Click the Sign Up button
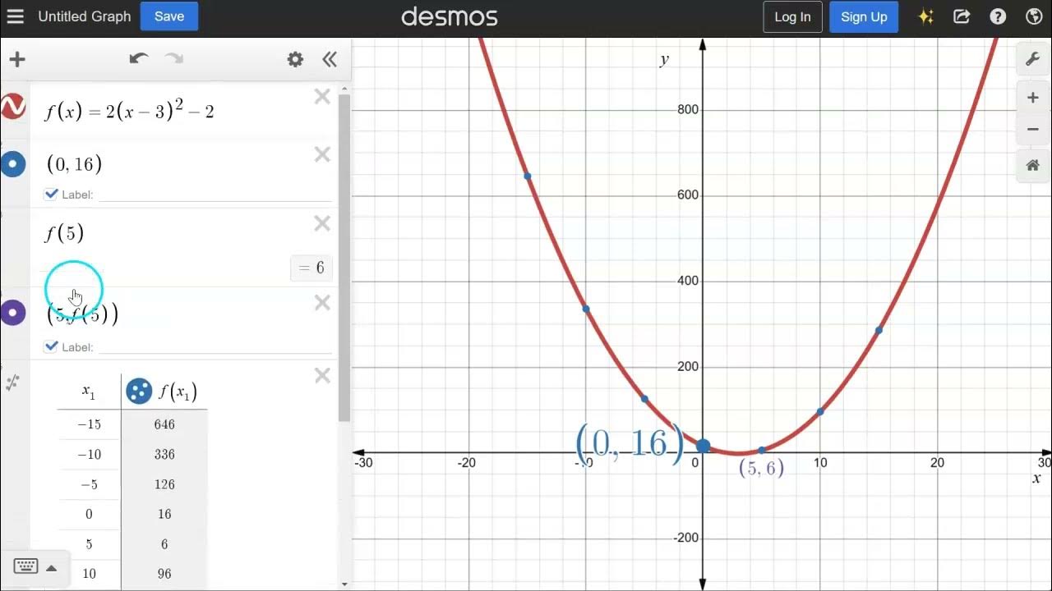The height and width of the screenshot is (591, 1052). click(864, 16)
